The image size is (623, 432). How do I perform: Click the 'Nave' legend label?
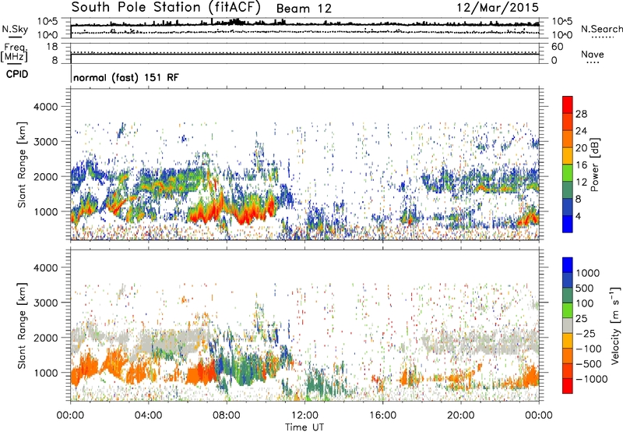593,55
